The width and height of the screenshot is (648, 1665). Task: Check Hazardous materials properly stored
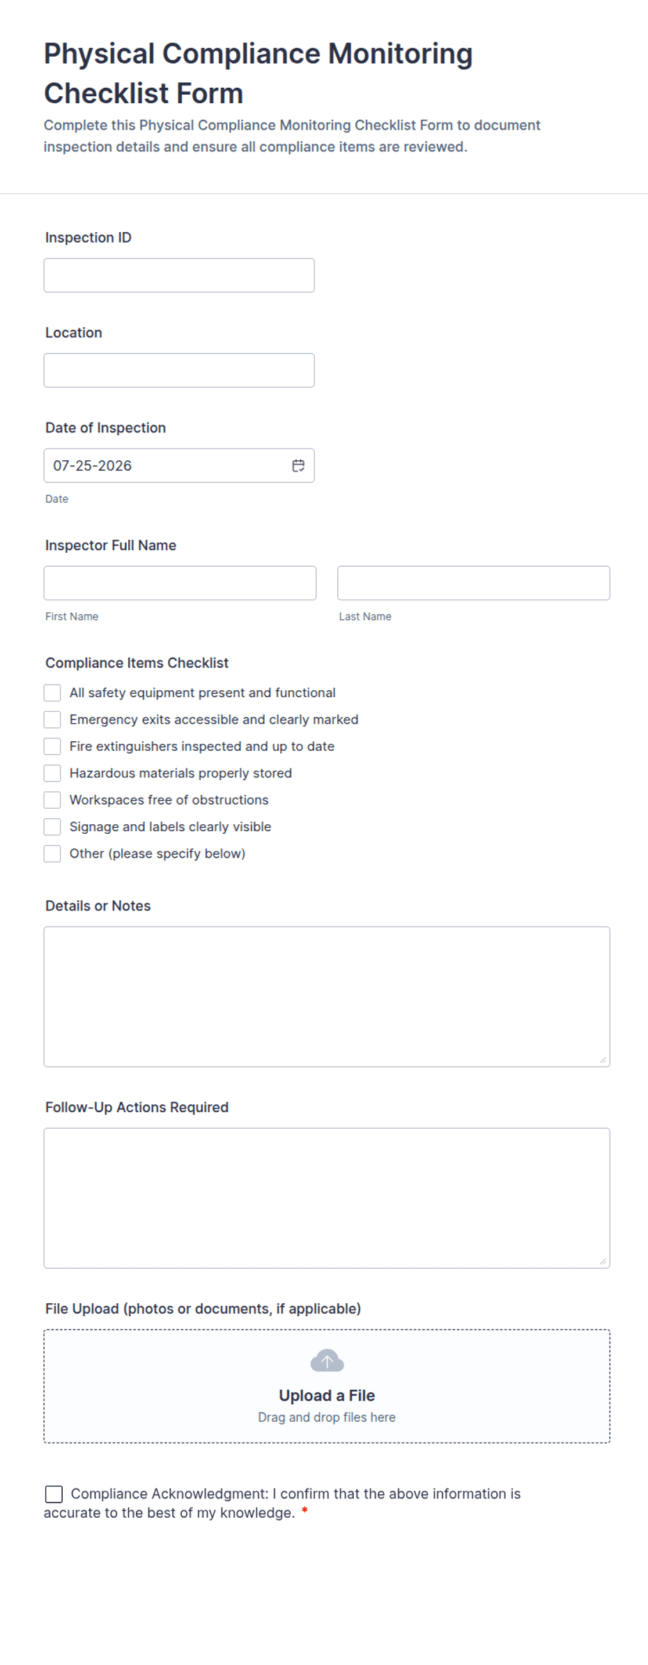coord(52,773)
